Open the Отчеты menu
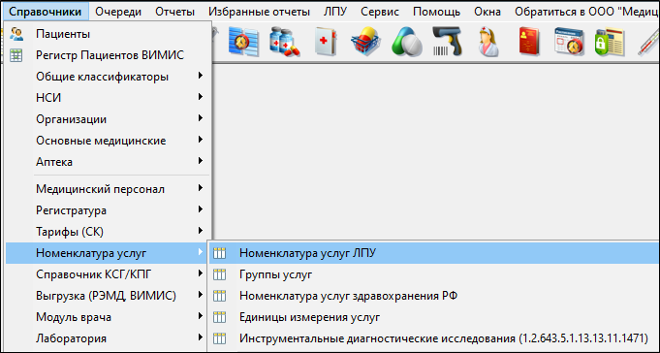The height and width of the screenshot is (353, 660). pyautogui.click(x=174, y=12)
